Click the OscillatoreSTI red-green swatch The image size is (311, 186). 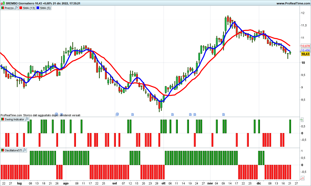[x=3, y=150]
